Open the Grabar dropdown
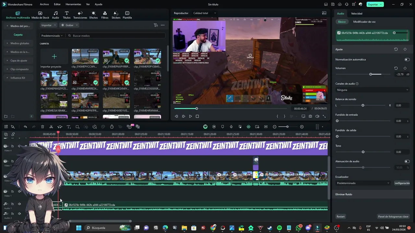This screenshot has width=415, height=233. point(69,25)
